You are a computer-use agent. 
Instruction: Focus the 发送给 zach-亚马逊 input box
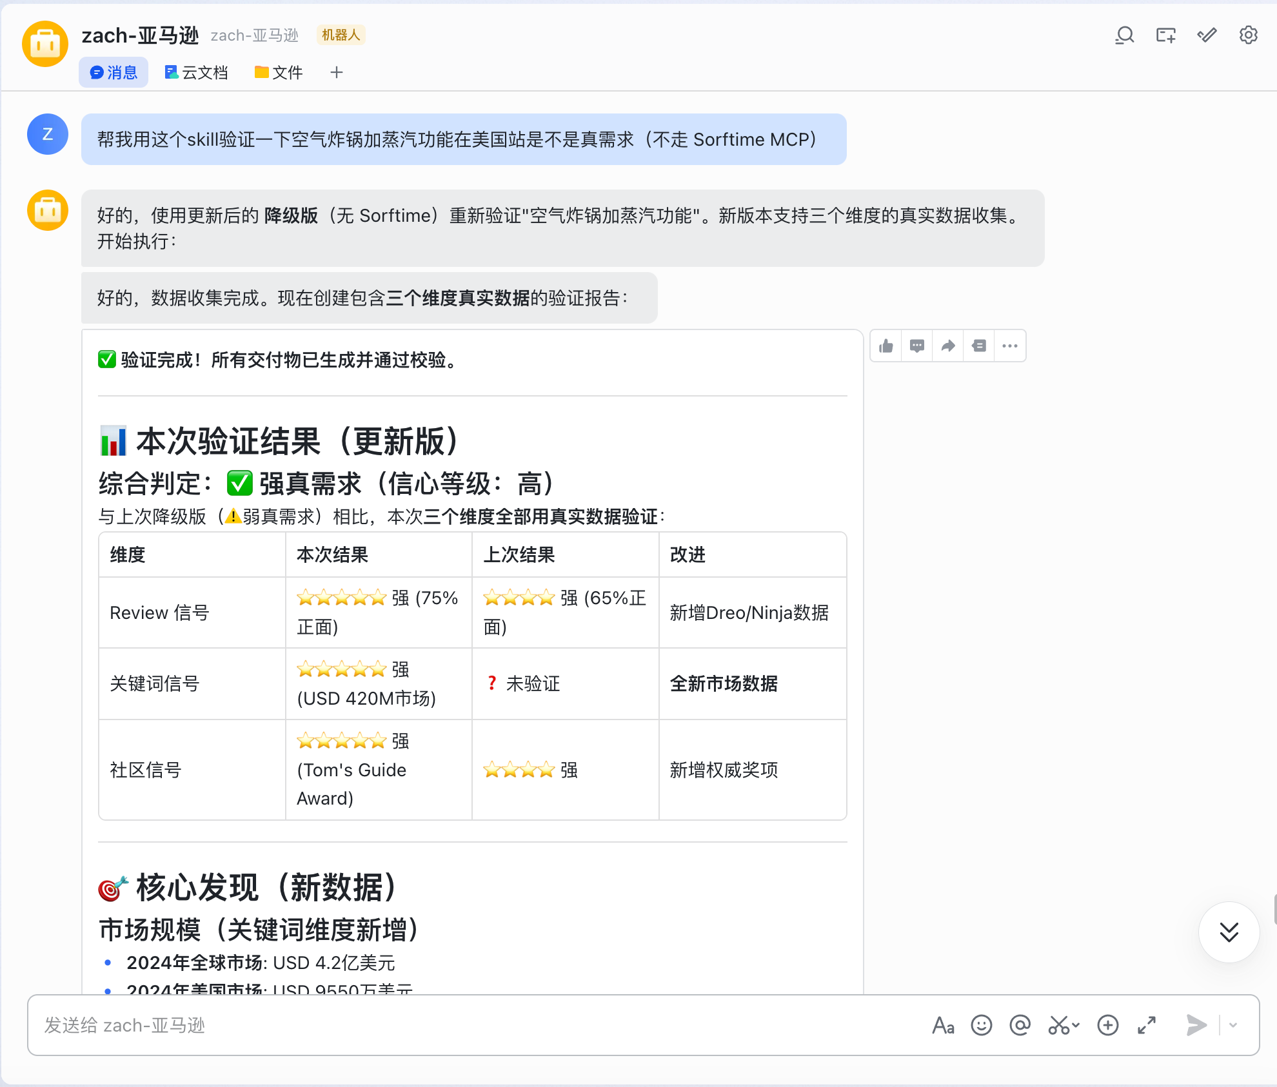(x=451, y=1025)
